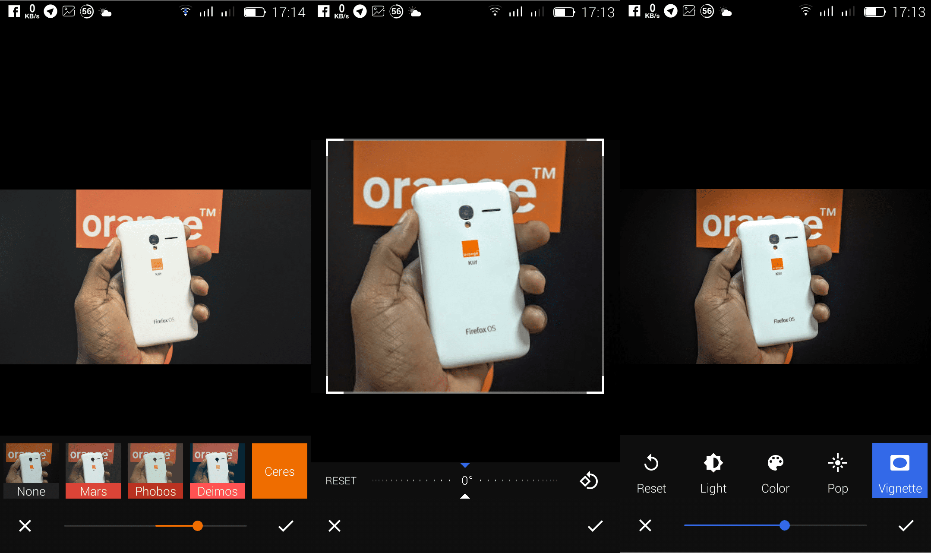
Task: Click the bottom-right crop corner handle
Action: [601, 391]
